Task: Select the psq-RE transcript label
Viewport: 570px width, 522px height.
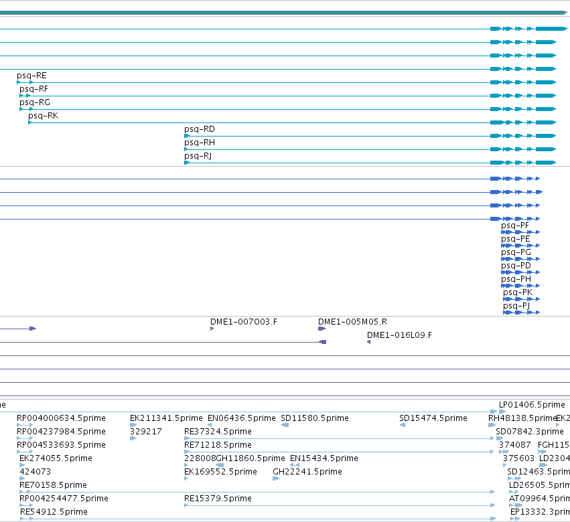Action: point(31,76)
